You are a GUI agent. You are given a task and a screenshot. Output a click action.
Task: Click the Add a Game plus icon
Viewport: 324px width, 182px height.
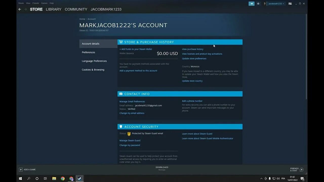(21, 169)
